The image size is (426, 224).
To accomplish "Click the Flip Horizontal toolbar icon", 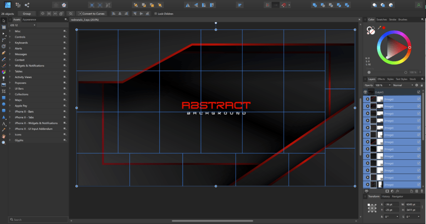I will tap(188, 5).
